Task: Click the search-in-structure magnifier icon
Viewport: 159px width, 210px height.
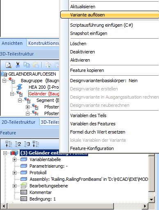Action: (9, 65)
